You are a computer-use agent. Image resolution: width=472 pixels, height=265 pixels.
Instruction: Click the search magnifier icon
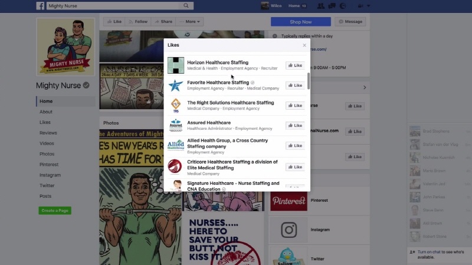point(186,5)
